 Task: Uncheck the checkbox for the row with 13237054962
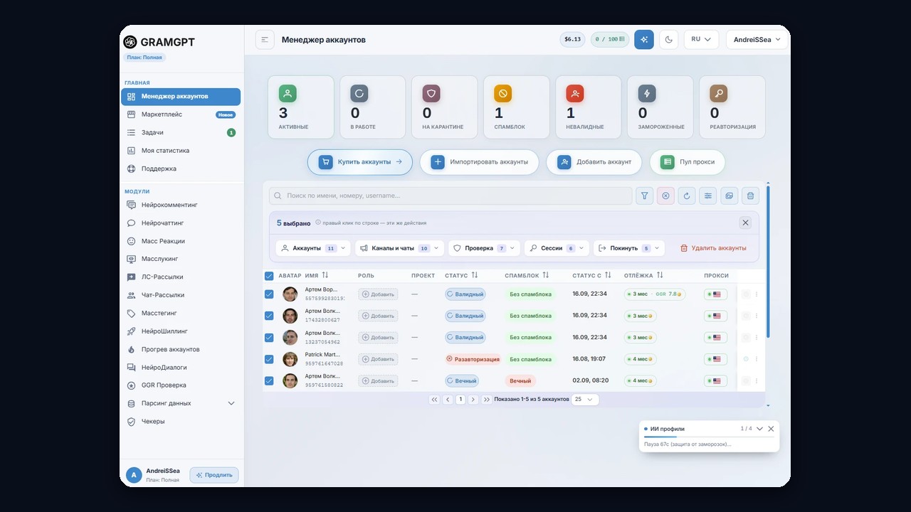(269, 337)
